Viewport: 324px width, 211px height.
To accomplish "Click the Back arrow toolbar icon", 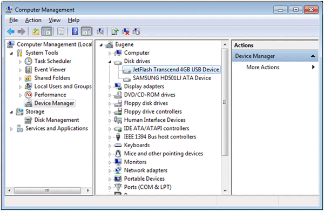I will click(11, 31).
